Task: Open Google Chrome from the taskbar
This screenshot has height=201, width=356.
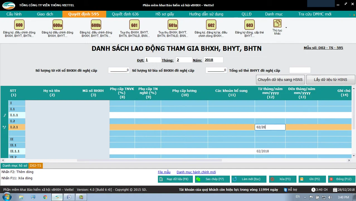Action: (45, 197)
